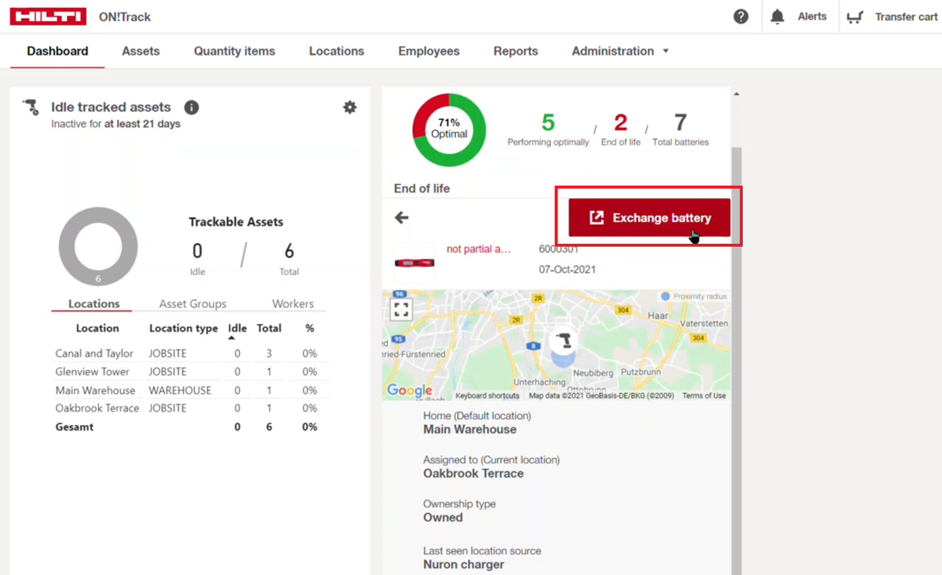Open map Terms of Use link
This screenshot has width=942, height=575.
(704, 396)
